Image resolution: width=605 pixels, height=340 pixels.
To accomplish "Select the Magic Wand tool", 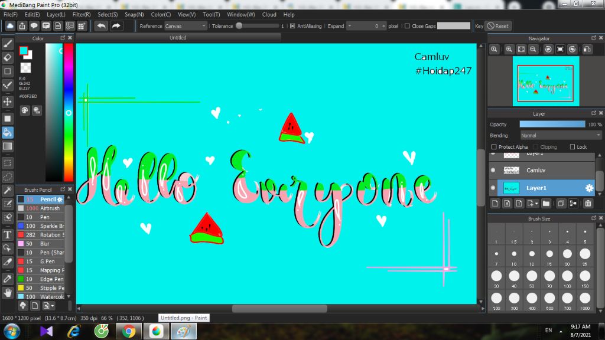I will click(8, 190).
